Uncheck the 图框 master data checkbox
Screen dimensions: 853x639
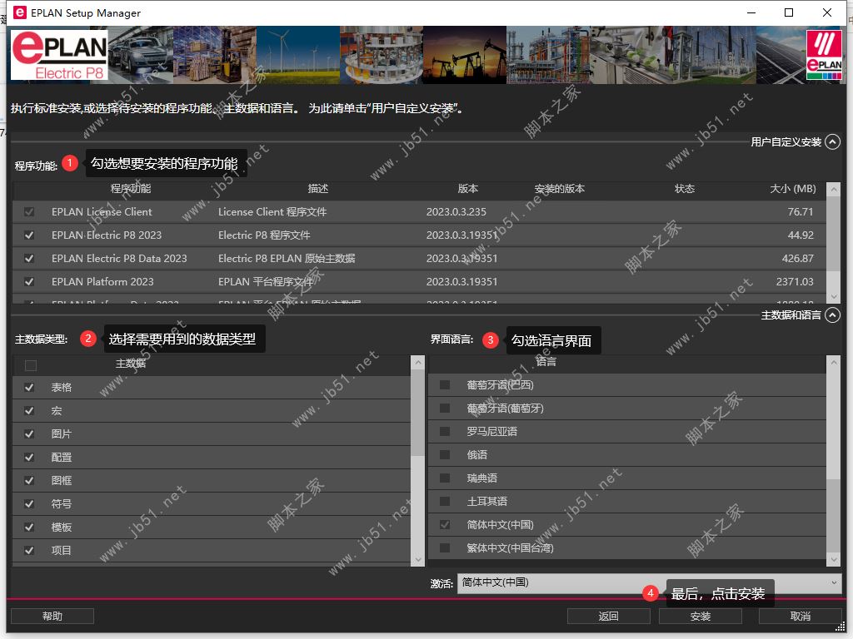pos(29,481)
